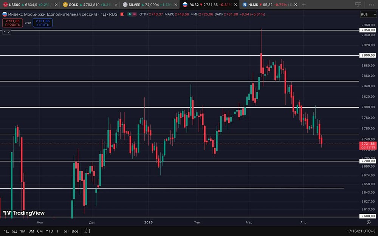Image resolution: width=378 pixels, height=236 pixels.
Task: Set the range to 6М
Action: (40, 231)
